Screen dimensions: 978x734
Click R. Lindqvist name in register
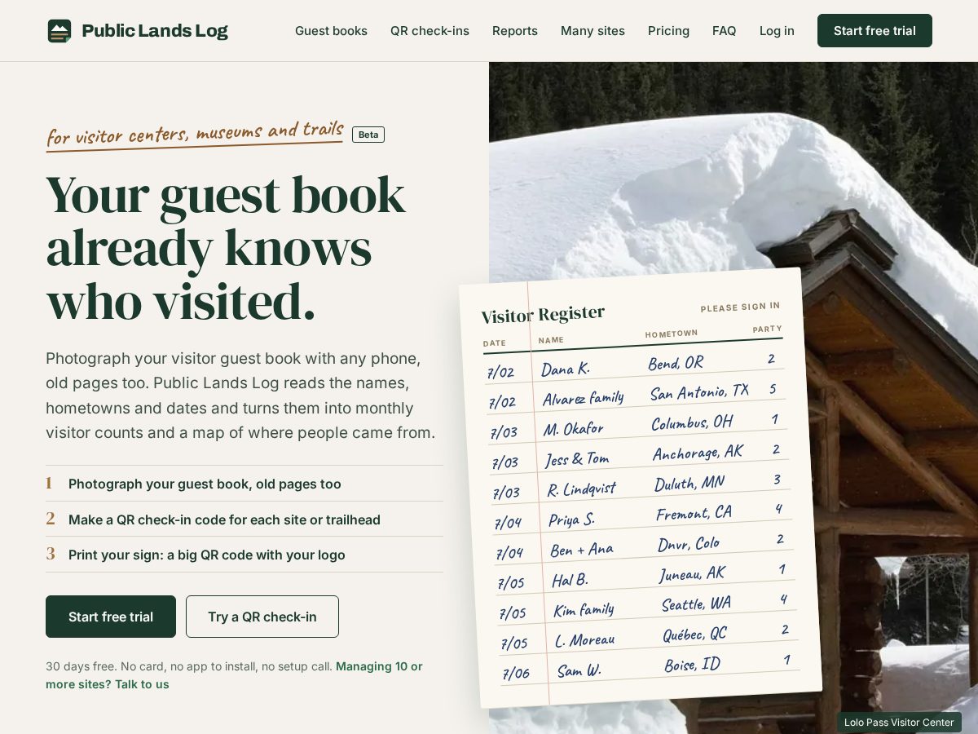click(x=581, y=489)
